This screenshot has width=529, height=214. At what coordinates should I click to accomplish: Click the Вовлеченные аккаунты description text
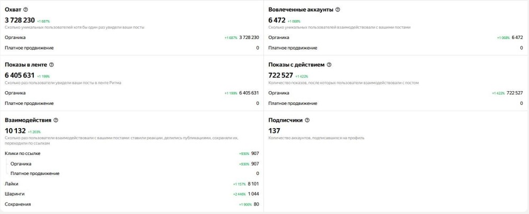click(x=340, y=27)
